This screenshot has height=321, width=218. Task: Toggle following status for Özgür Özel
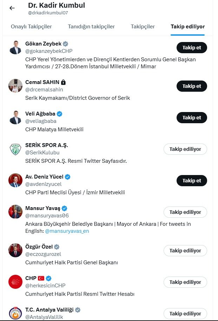click(x=185, y=251)
